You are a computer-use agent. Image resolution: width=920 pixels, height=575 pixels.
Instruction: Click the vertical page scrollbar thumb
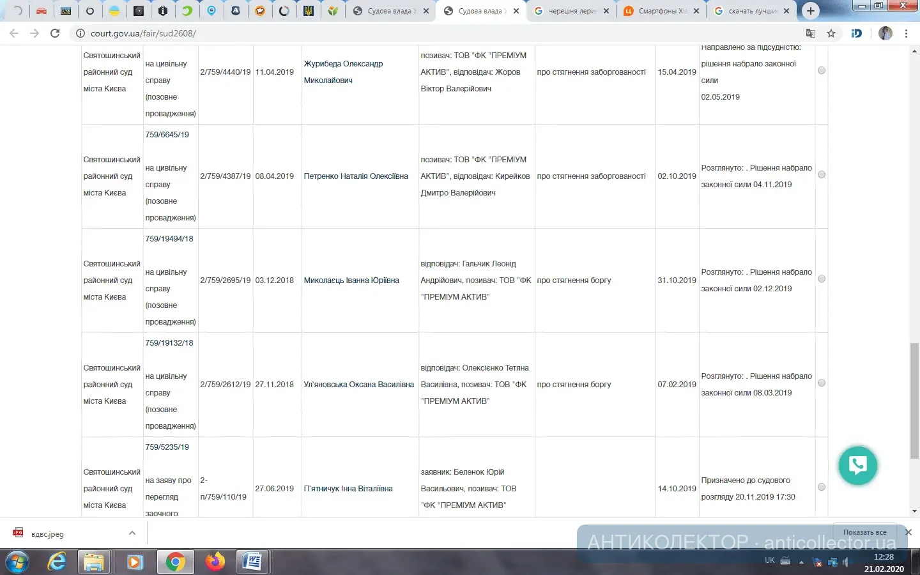pos(914,400)
